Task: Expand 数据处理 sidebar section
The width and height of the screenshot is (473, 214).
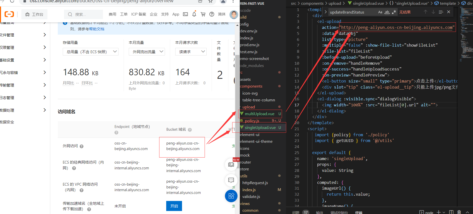Action: [23, 110]
